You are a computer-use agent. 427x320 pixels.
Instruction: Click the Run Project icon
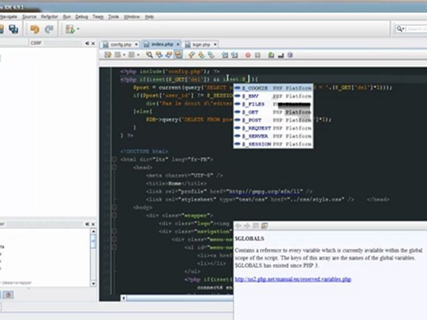coord(70,29)
